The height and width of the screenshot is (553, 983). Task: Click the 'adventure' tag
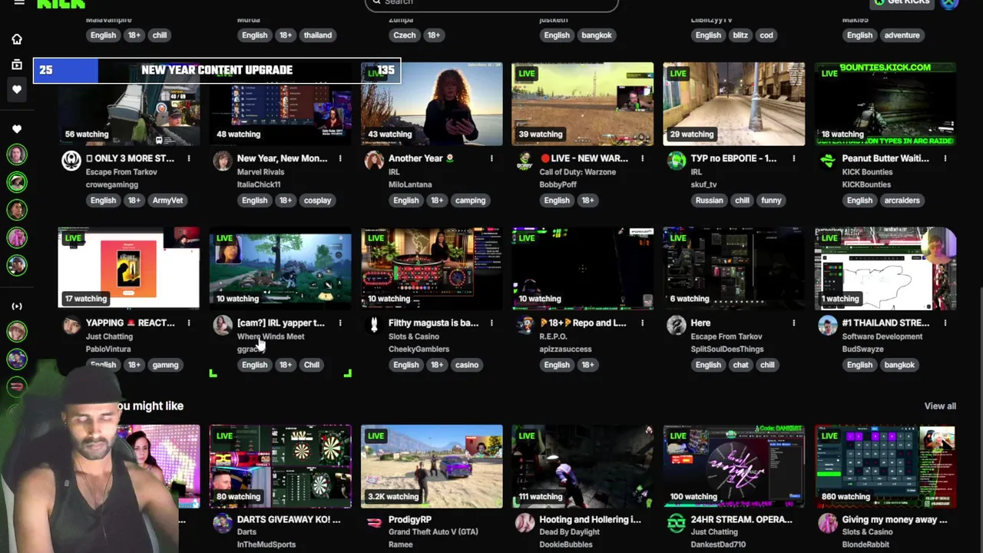[902, 35]
